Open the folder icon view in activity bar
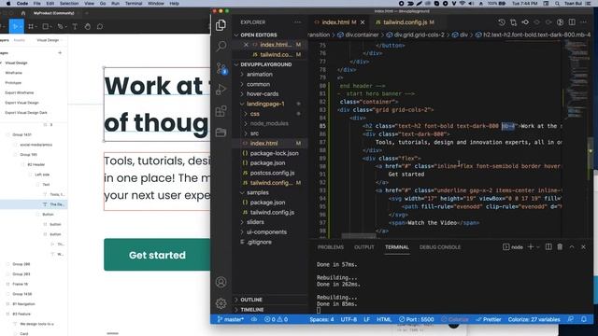The width and height of the screenshot is (598, 336). click(221, 133)
